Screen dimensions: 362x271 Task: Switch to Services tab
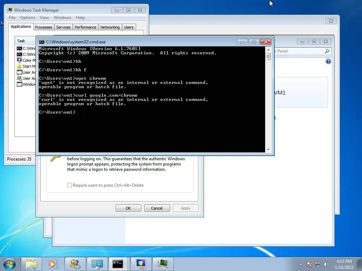pos(63,27)
